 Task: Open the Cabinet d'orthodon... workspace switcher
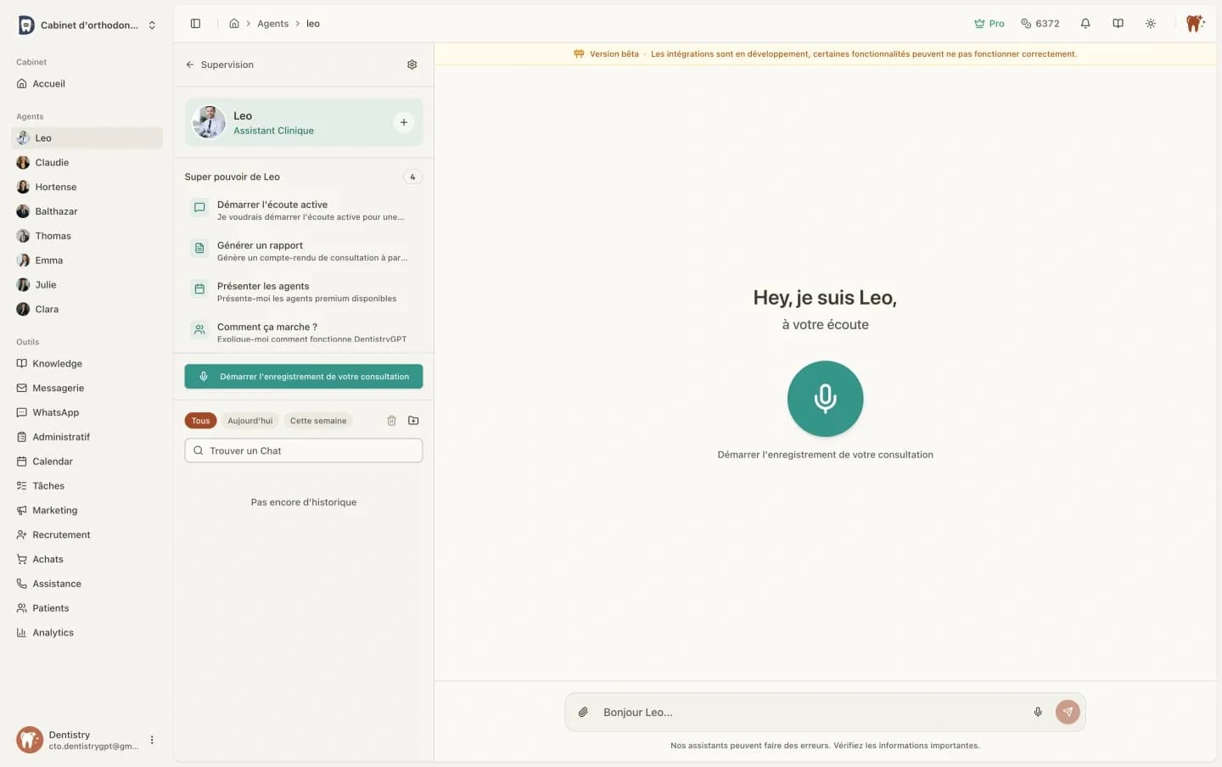[87, 25]
